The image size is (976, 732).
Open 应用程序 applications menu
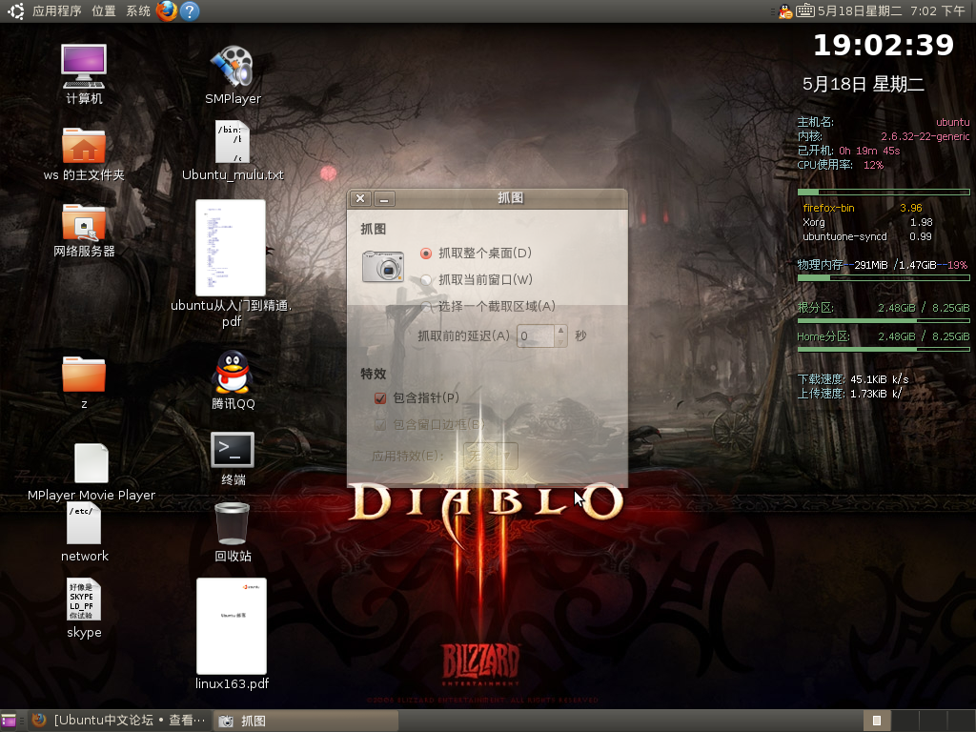pyautogui.click(x=56, y=11)
